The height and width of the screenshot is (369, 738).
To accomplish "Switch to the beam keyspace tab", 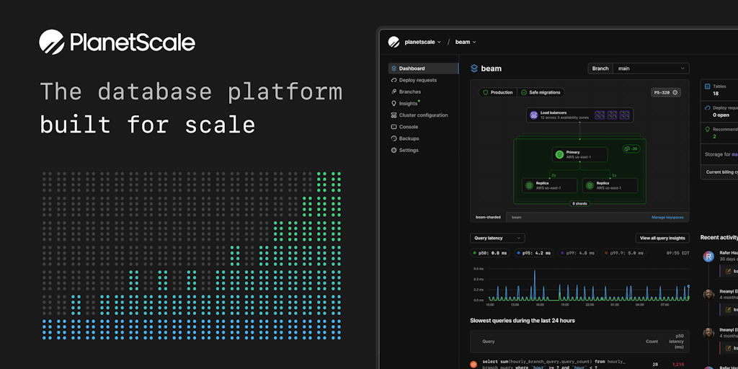I will tap(516, 218).
